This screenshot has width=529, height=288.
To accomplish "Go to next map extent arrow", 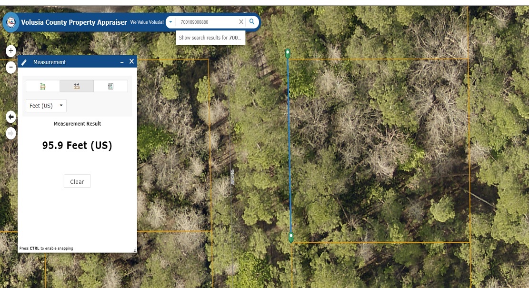I will pos(11,133).
